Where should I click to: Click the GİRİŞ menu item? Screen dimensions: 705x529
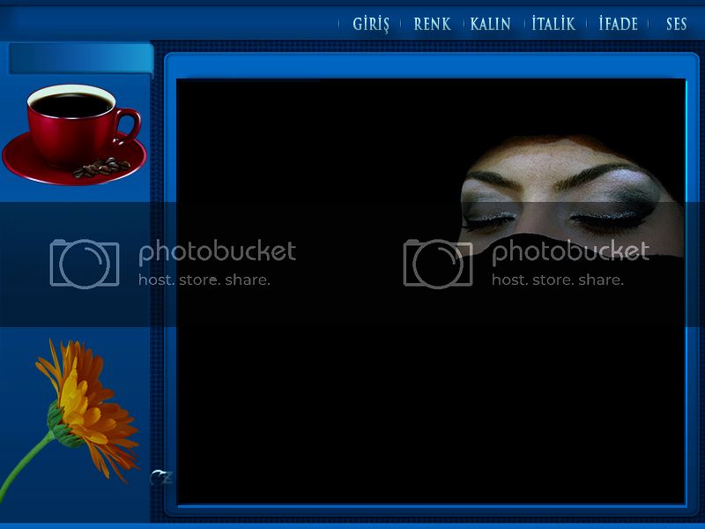coord(370,24)
